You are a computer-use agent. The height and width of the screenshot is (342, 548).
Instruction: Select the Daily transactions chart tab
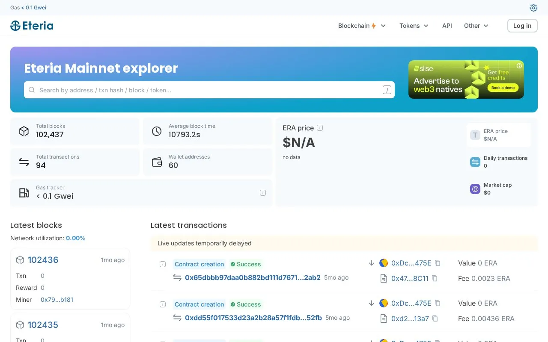pyautogui.click(x=499, y=162)
